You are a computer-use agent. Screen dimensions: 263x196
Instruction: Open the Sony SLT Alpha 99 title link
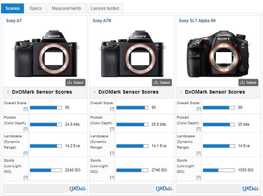pos(197,21)
